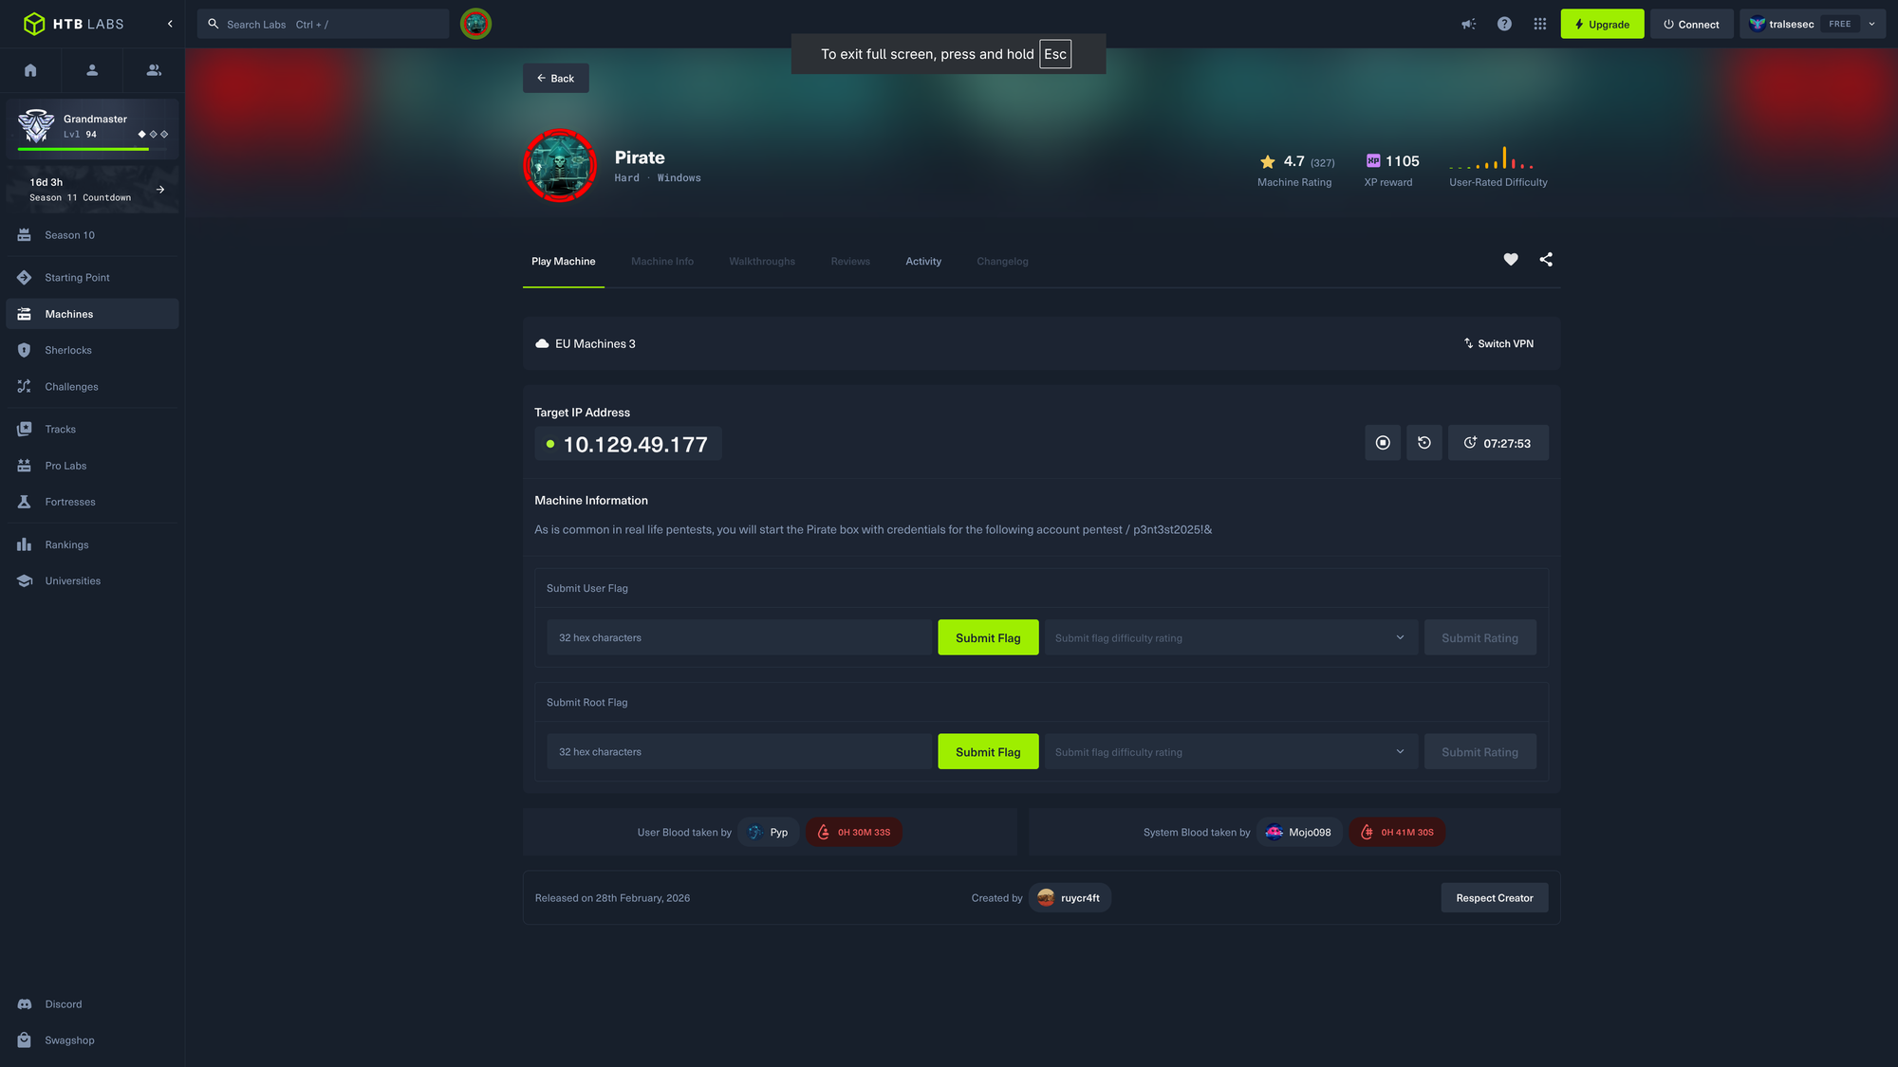Image resolution: width=1898 pixels, height=1067 pixels.
Task: Click Submit Rating for root flag
Action: click(1479, 751)
